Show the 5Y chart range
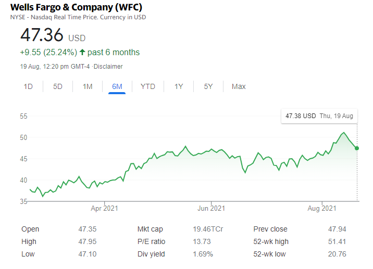Screen dimensions: 373x269 208,86
